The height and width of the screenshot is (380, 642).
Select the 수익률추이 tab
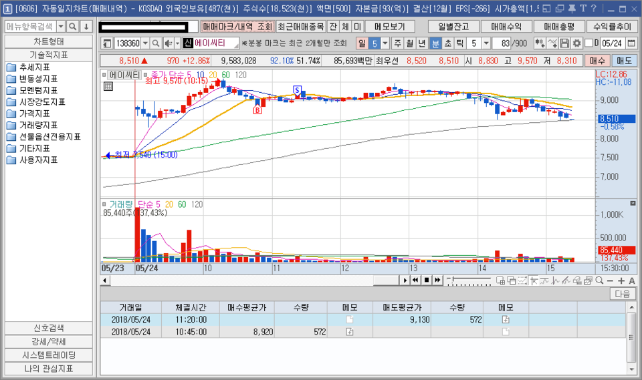[x=612, y=27]
